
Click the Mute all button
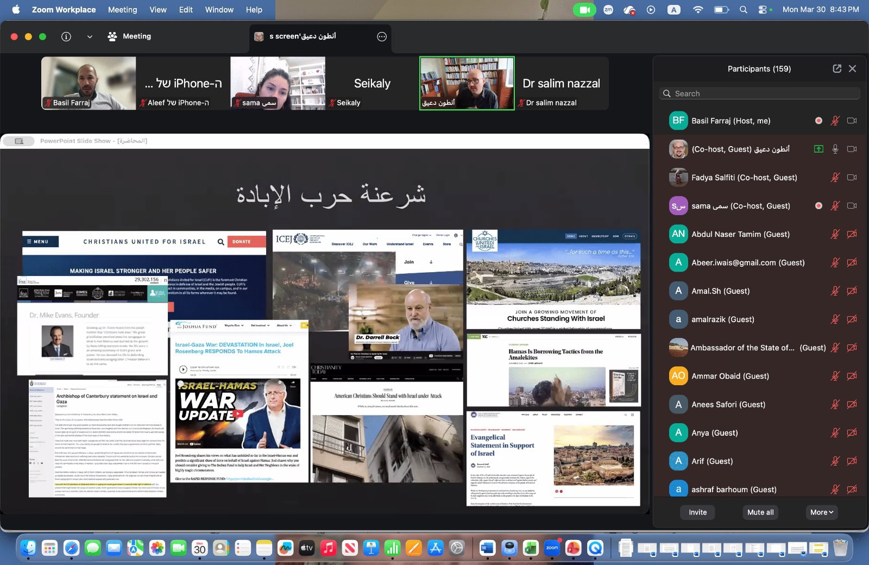pos(760,512)
